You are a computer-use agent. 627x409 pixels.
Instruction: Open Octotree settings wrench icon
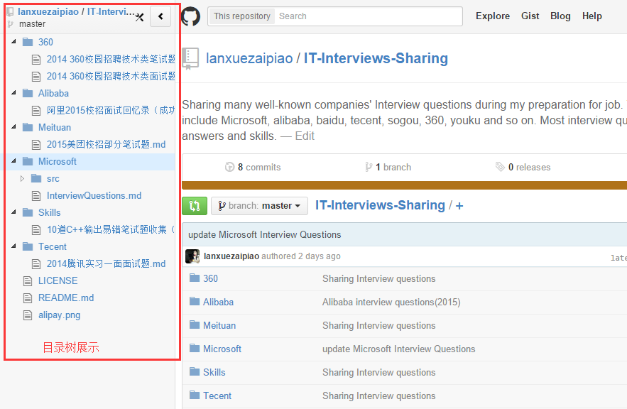pyautogui.click(x=140, y=17)
